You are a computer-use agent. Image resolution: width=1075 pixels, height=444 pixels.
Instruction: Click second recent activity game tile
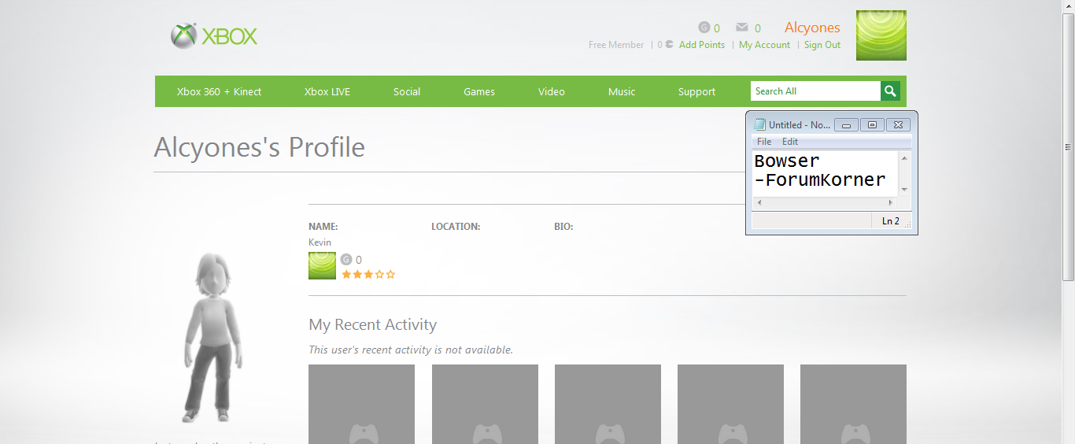pos(485,404)
